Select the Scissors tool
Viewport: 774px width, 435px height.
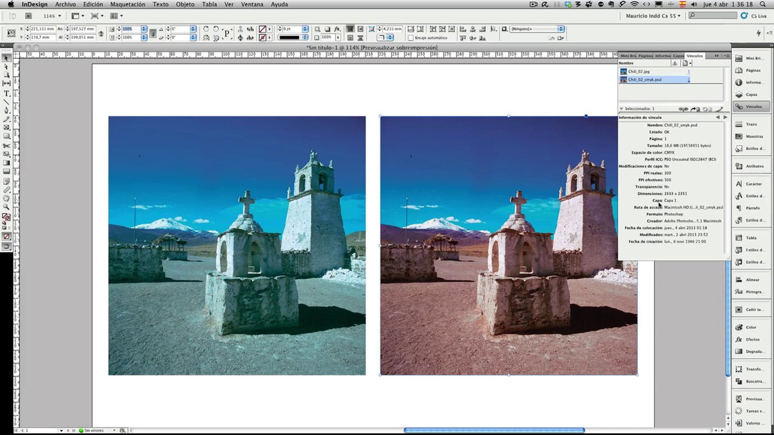[x=6, y=146]
